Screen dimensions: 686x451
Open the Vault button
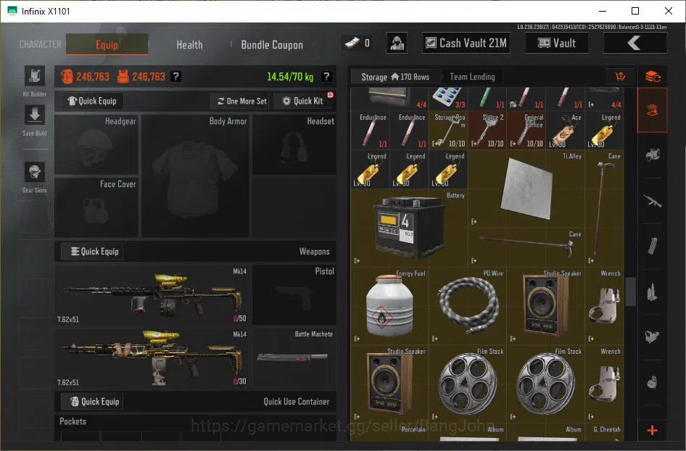556,43
